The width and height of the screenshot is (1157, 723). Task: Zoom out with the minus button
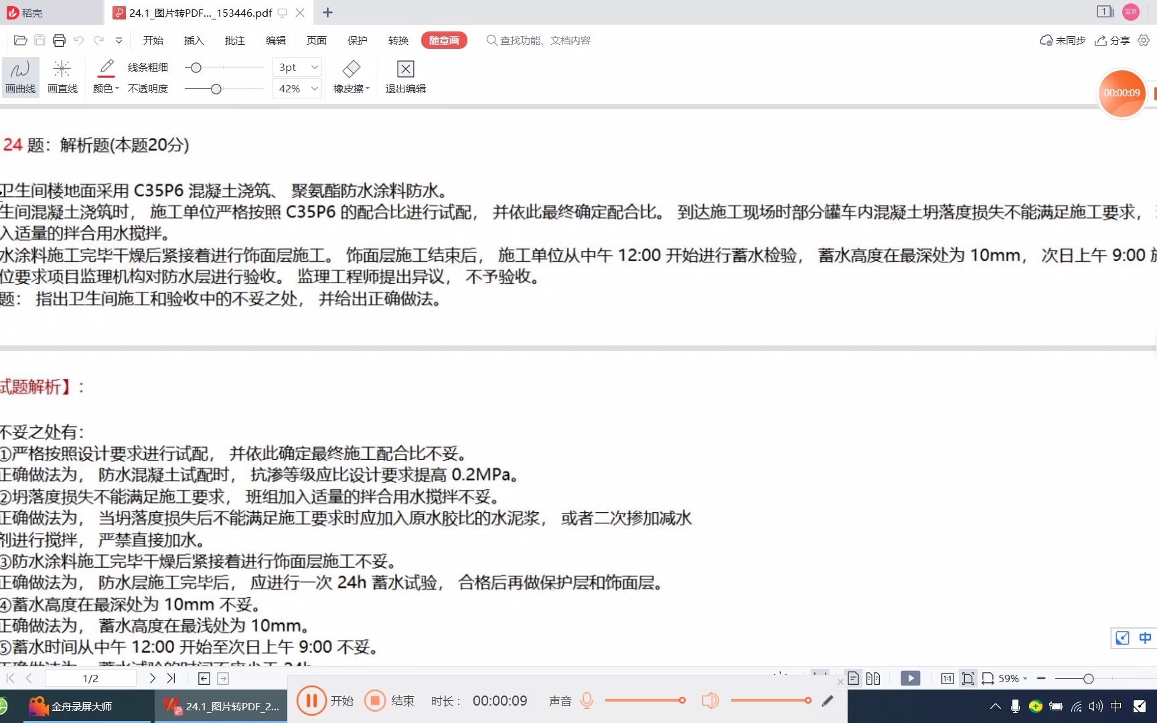coord(1041,678)
